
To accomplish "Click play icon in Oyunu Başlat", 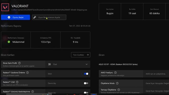I will tap(9, 17).
